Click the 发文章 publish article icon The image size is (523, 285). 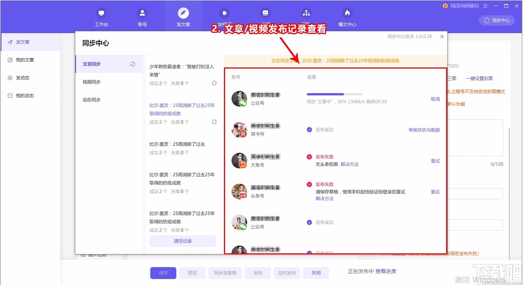tap(183, 16)
